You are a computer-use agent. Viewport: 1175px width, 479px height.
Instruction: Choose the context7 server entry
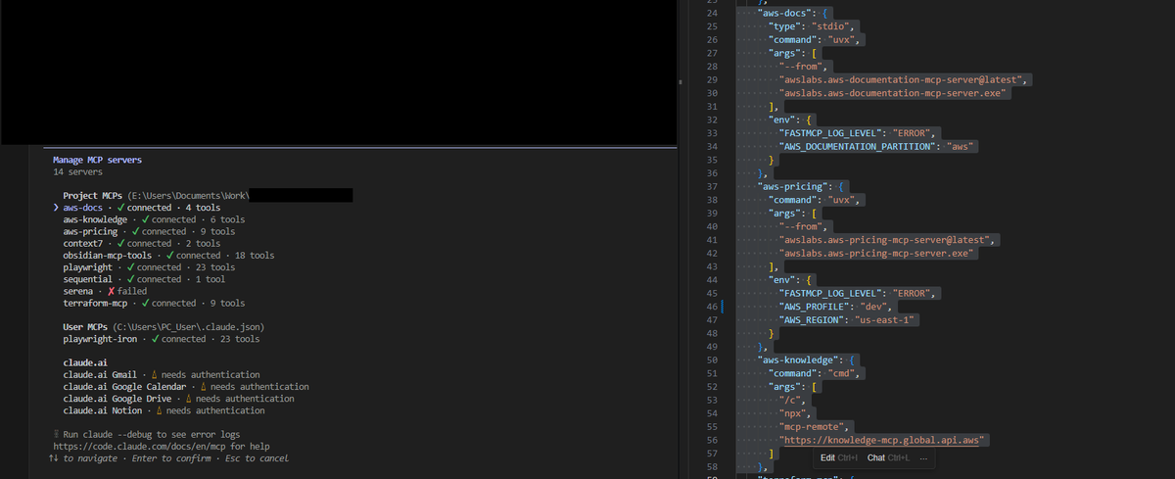pos(142,243)
